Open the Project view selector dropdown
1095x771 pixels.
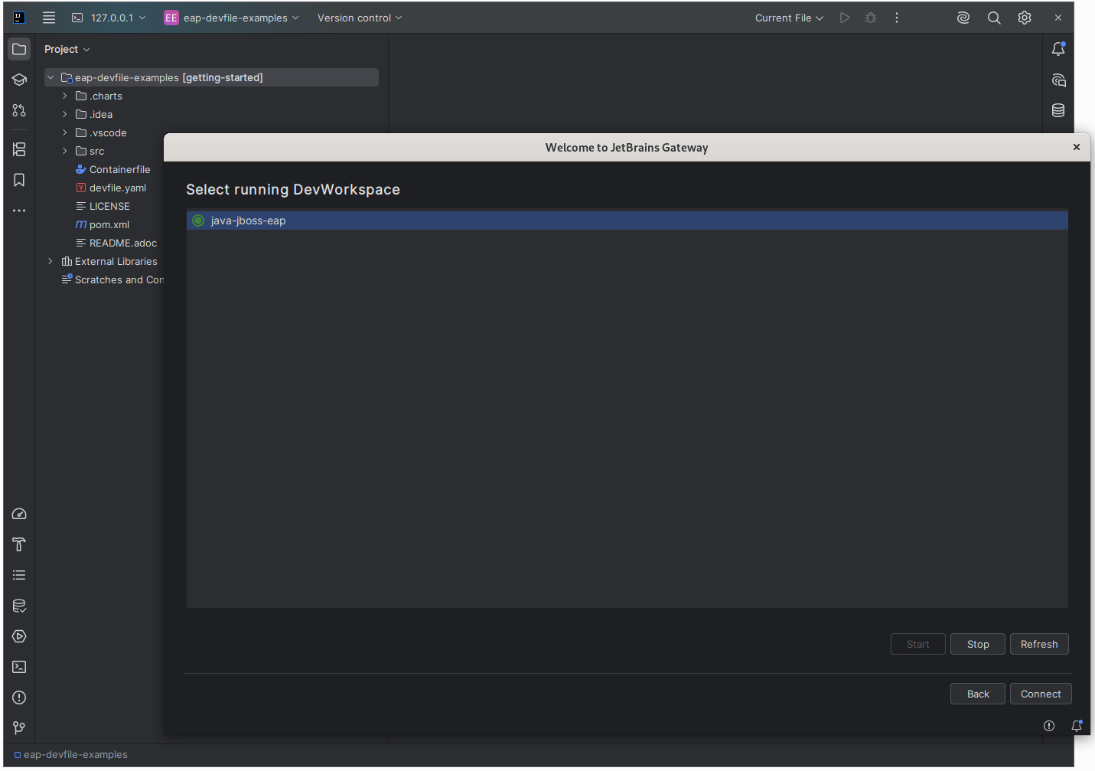click(67, 49)
